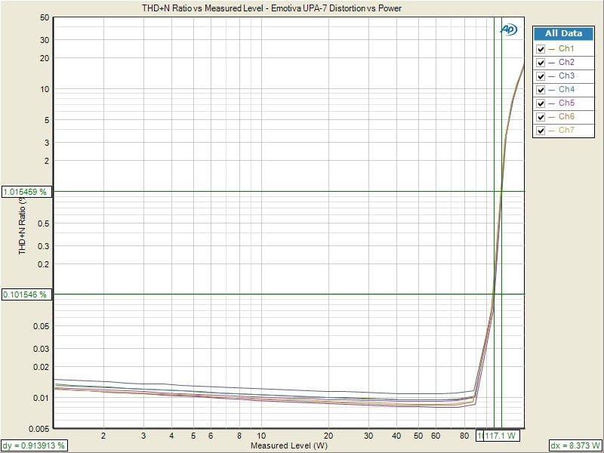Viewport: 604px width, 453px height.
Task: Click the THD+N Ratio vertical axis label
Action: [x=23, y=219]
